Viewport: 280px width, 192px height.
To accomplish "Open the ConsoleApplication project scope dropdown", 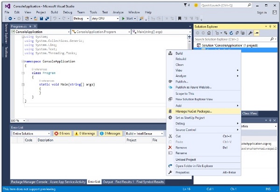I will tap(40, 32).
